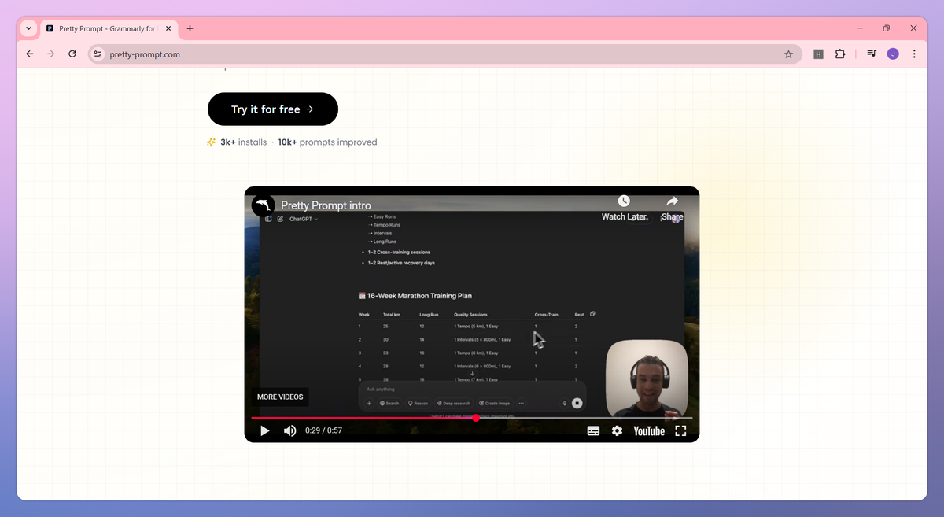Select the Pretty Prompt browser tab
This screenshot has height=517, width=944.
[x=109, y=28]
